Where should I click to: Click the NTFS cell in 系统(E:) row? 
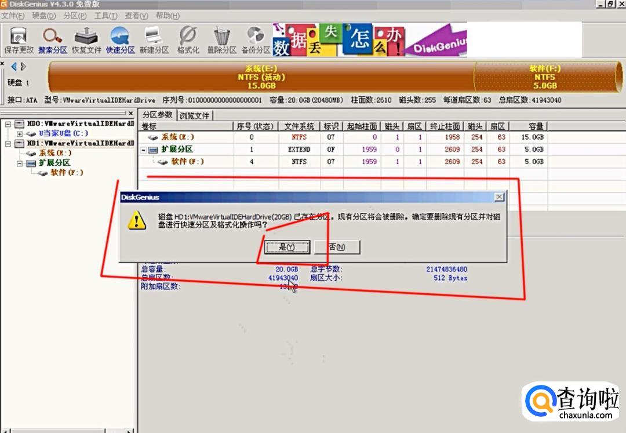pyautogui.click(x=299, y=137)
